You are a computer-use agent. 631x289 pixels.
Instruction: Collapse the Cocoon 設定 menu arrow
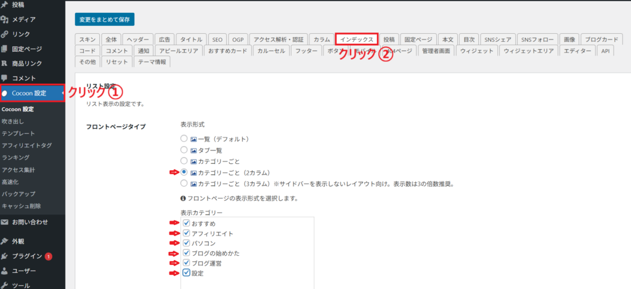pyautogui.click(x=62, y=93)
